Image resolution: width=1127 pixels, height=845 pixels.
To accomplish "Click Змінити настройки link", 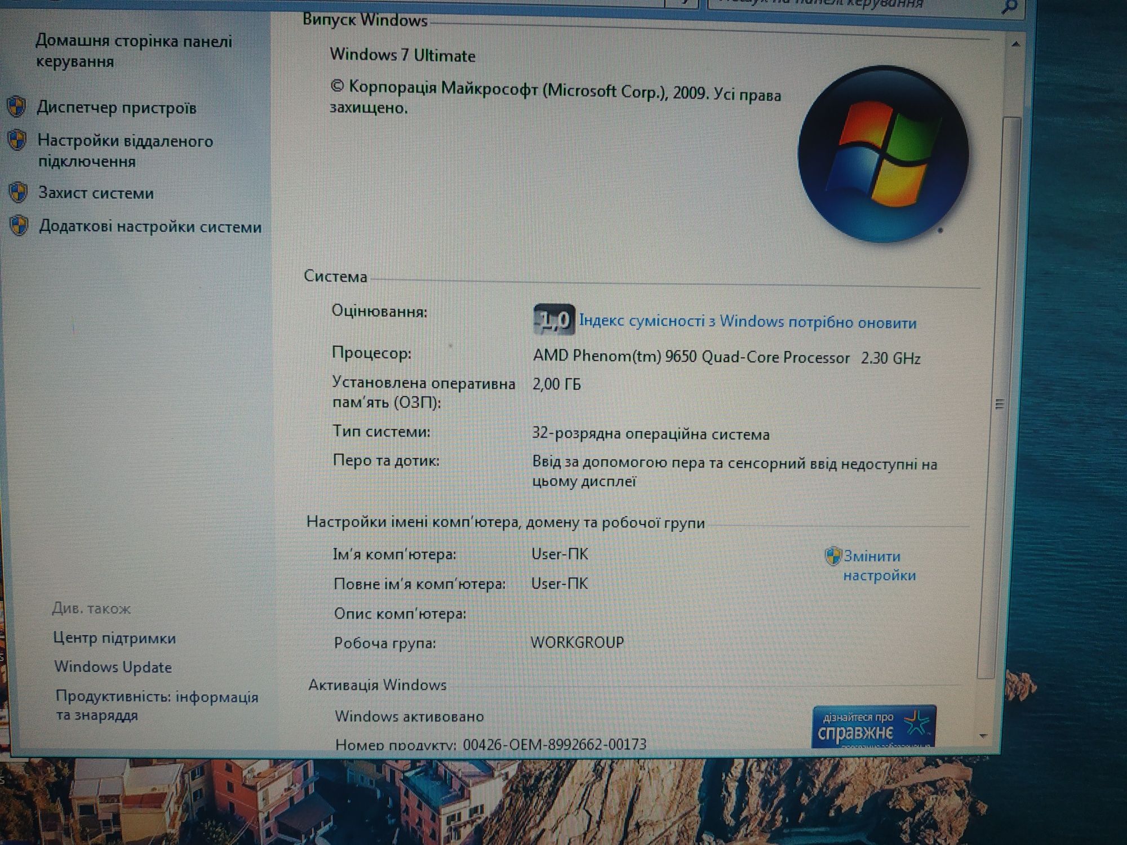I will coord(879,566).
